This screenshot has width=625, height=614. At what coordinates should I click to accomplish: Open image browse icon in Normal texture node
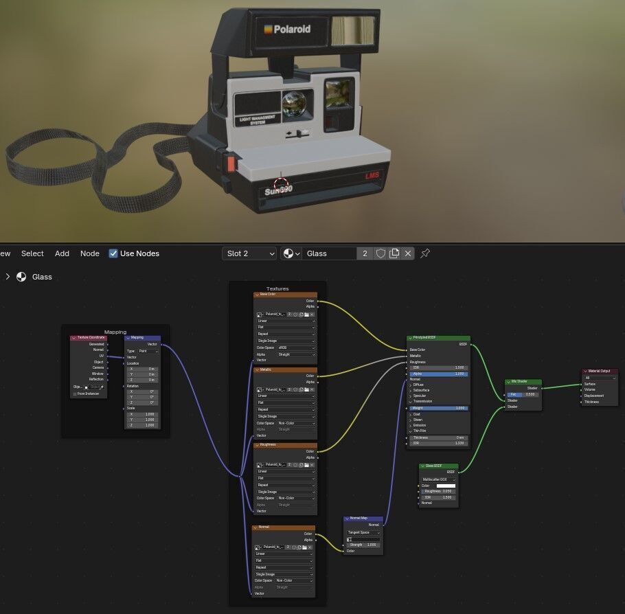point(258,547)
